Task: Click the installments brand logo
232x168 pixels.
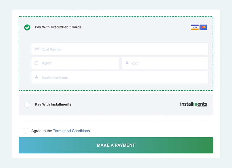Action: point(193,104)
